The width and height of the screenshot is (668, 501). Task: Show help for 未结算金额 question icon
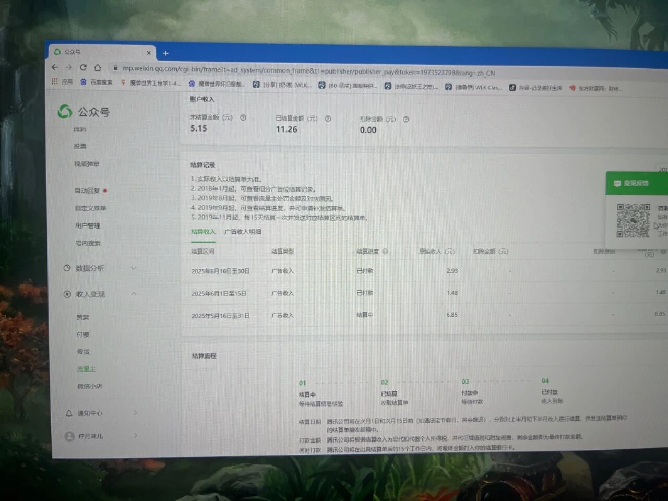point(243,118)
